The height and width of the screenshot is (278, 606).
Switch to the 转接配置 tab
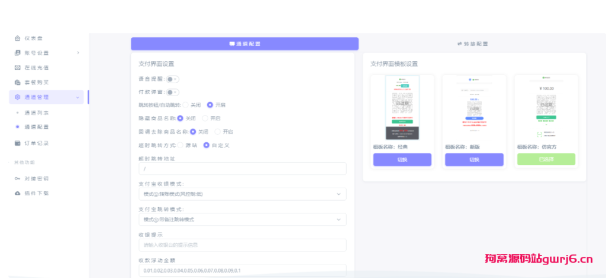pos(472,44)
